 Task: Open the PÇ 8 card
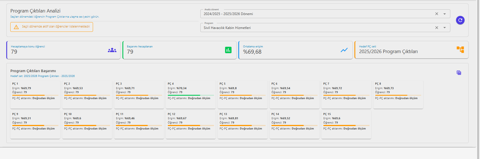(398, 95)
